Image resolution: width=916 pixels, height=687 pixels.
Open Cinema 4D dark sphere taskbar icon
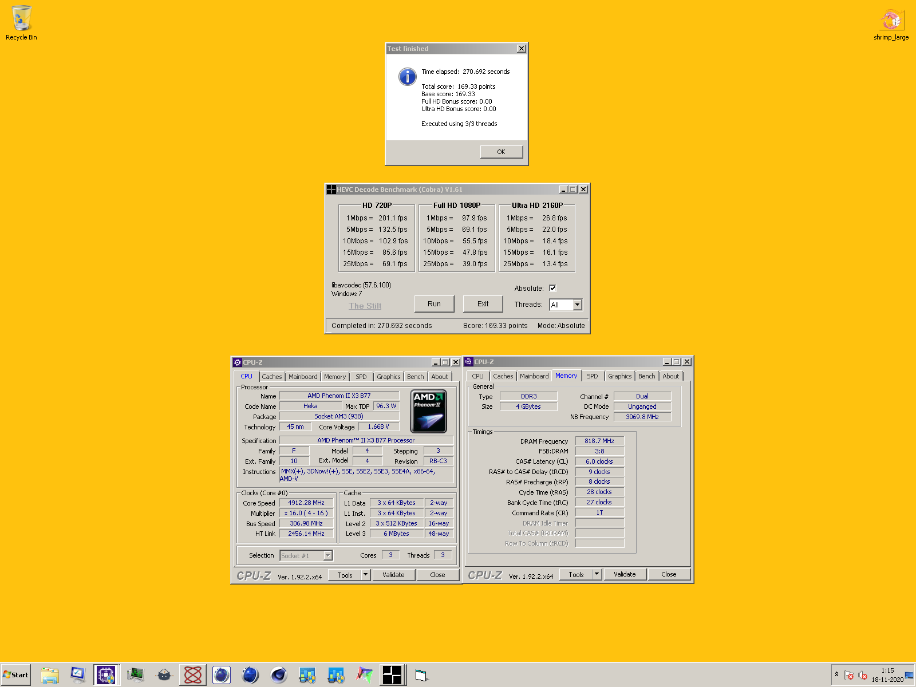point(279,675)
